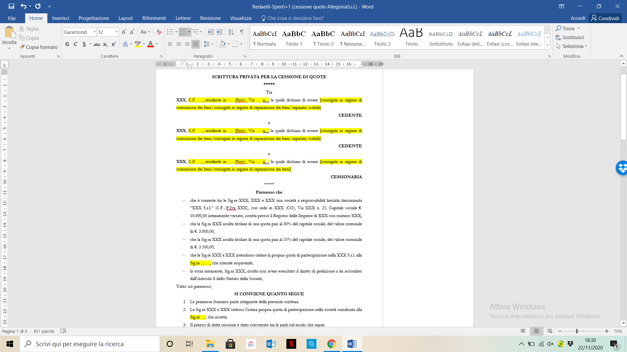Open the Garamond font name dropdown

point(94,32)
